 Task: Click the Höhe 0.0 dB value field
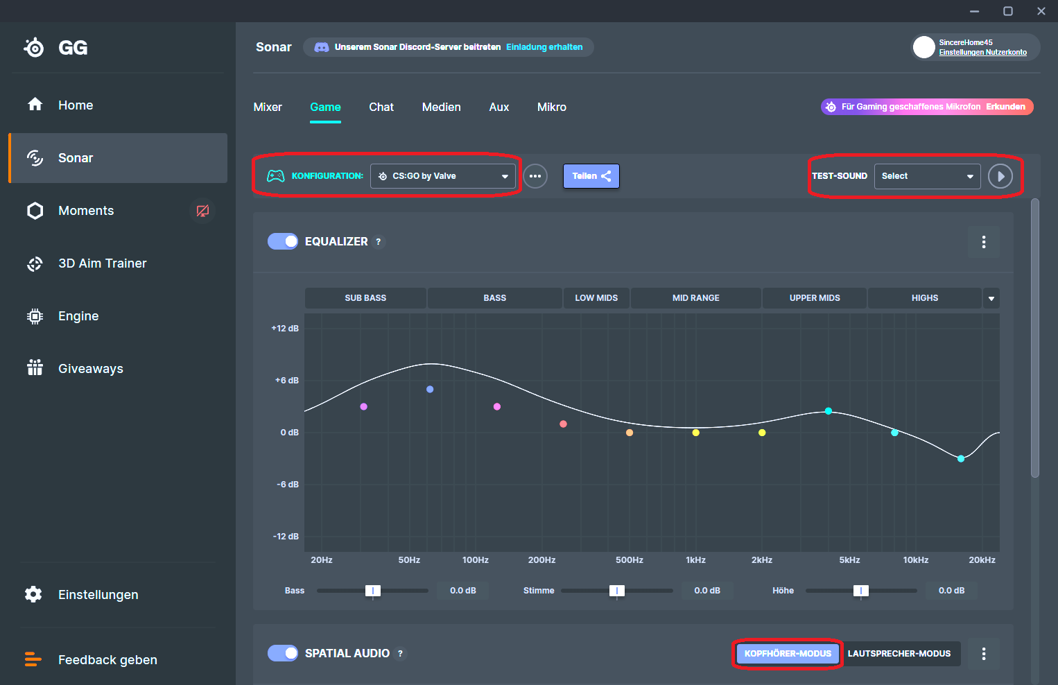(951, 591)
